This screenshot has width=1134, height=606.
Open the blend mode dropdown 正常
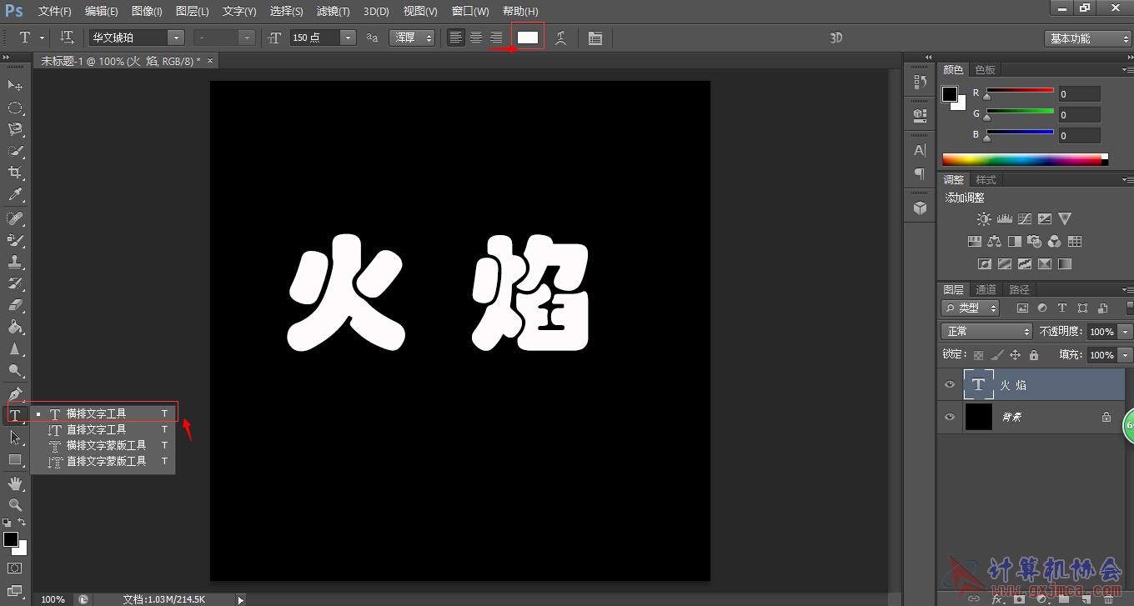986,332
